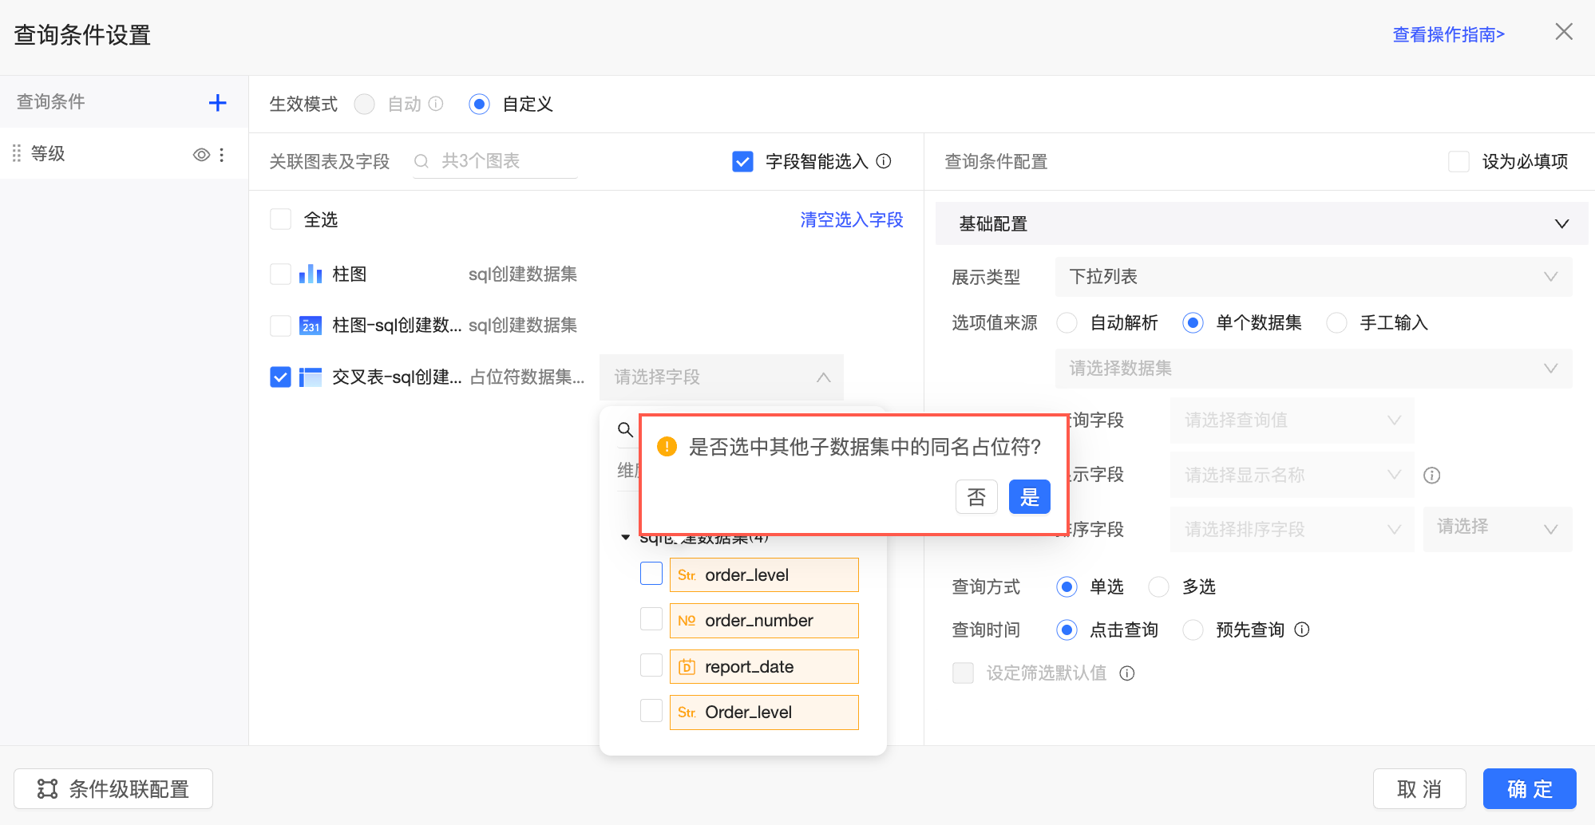Image resolution: width=1595 pixels, height=825 pixels.
Task: Select 单个数据集 option source
Action: click(1193, 323)
